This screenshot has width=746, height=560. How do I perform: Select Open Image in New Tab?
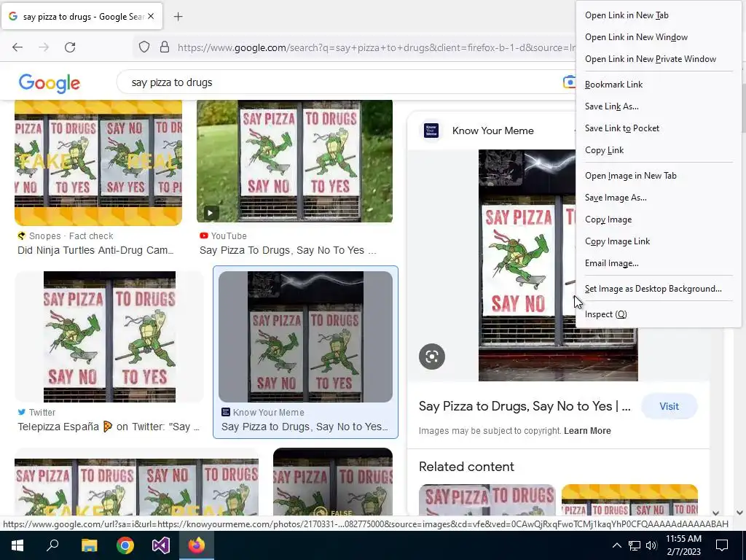658,176
